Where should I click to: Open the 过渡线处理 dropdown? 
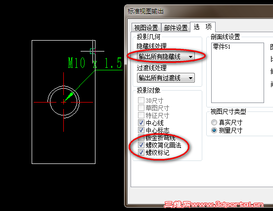tap(166, 78)
